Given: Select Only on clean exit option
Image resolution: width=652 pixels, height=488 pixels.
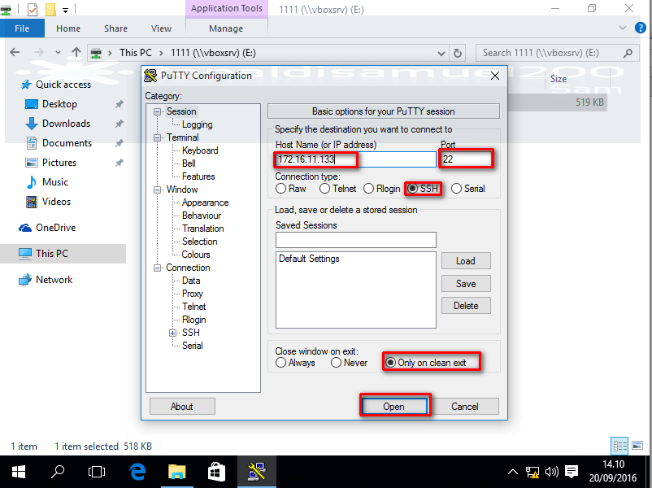Looking at the screenshot, I should [x=390, y=363].
